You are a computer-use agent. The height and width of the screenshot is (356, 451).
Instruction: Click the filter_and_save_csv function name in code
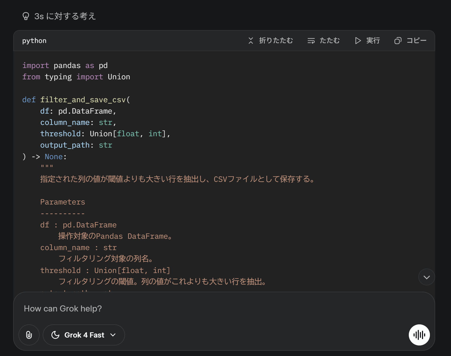point(83,100)
